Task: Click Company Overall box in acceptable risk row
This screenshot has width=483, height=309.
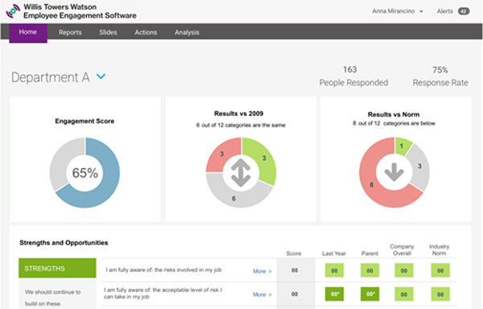Action: [404, 294]
